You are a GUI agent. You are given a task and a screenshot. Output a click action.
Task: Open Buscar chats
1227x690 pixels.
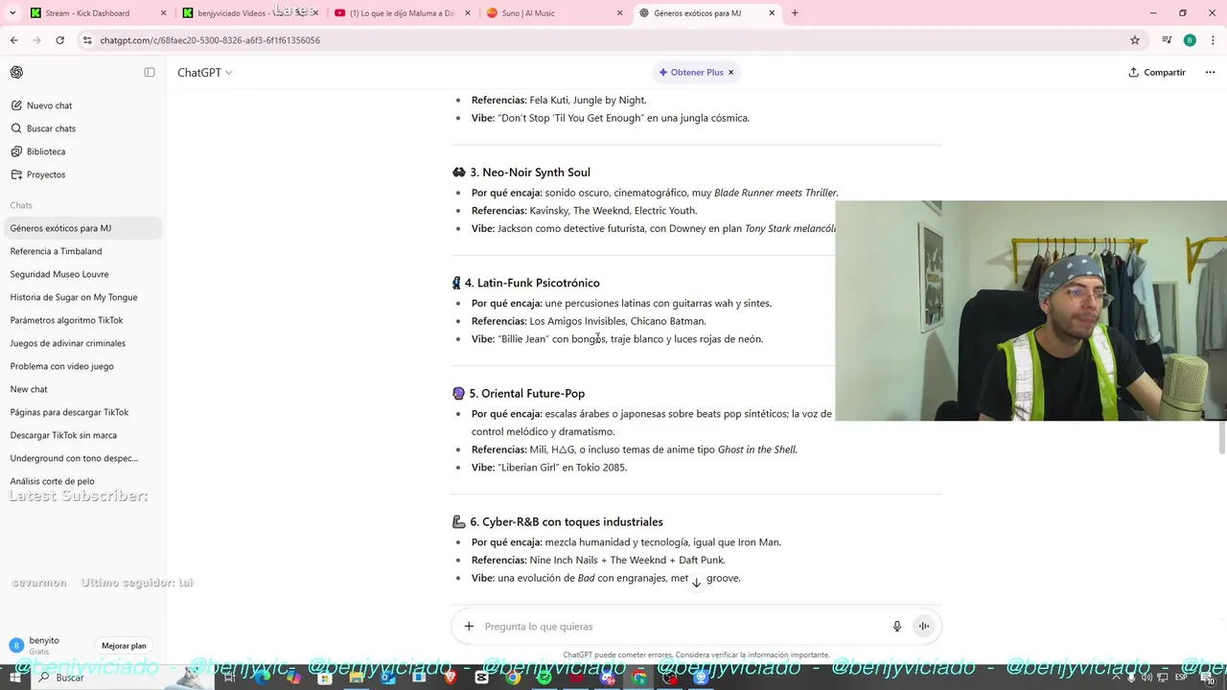pos(81,128)
